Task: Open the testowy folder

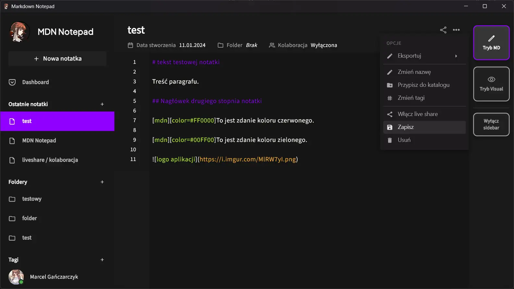Action: (x=31, y=199)
